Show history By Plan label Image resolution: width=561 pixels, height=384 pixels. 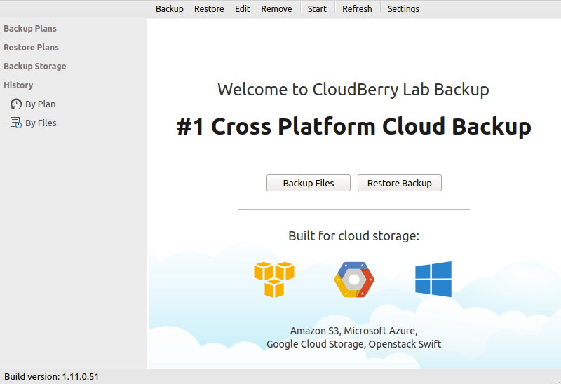tap(41, 104)
